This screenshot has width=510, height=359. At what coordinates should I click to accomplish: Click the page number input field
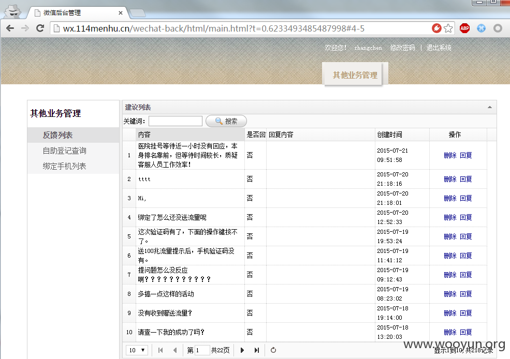202,350
